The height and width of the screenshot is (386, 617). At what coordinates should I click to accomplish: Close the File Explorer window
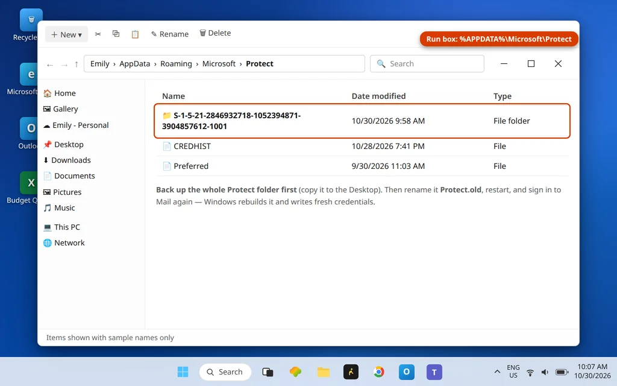tap(558, 64)
